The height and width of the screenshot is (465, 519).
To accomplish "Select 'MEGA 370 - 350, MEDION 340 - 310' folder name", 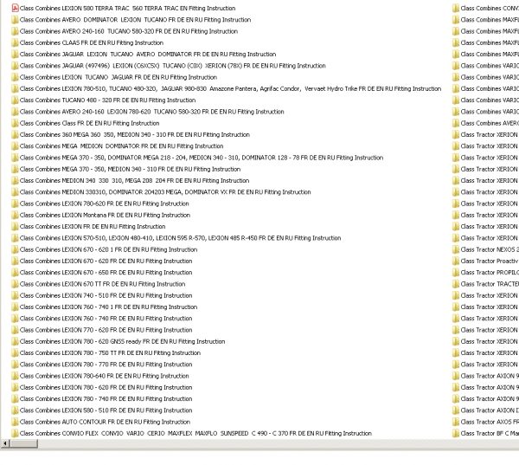I will pos(130,169).
